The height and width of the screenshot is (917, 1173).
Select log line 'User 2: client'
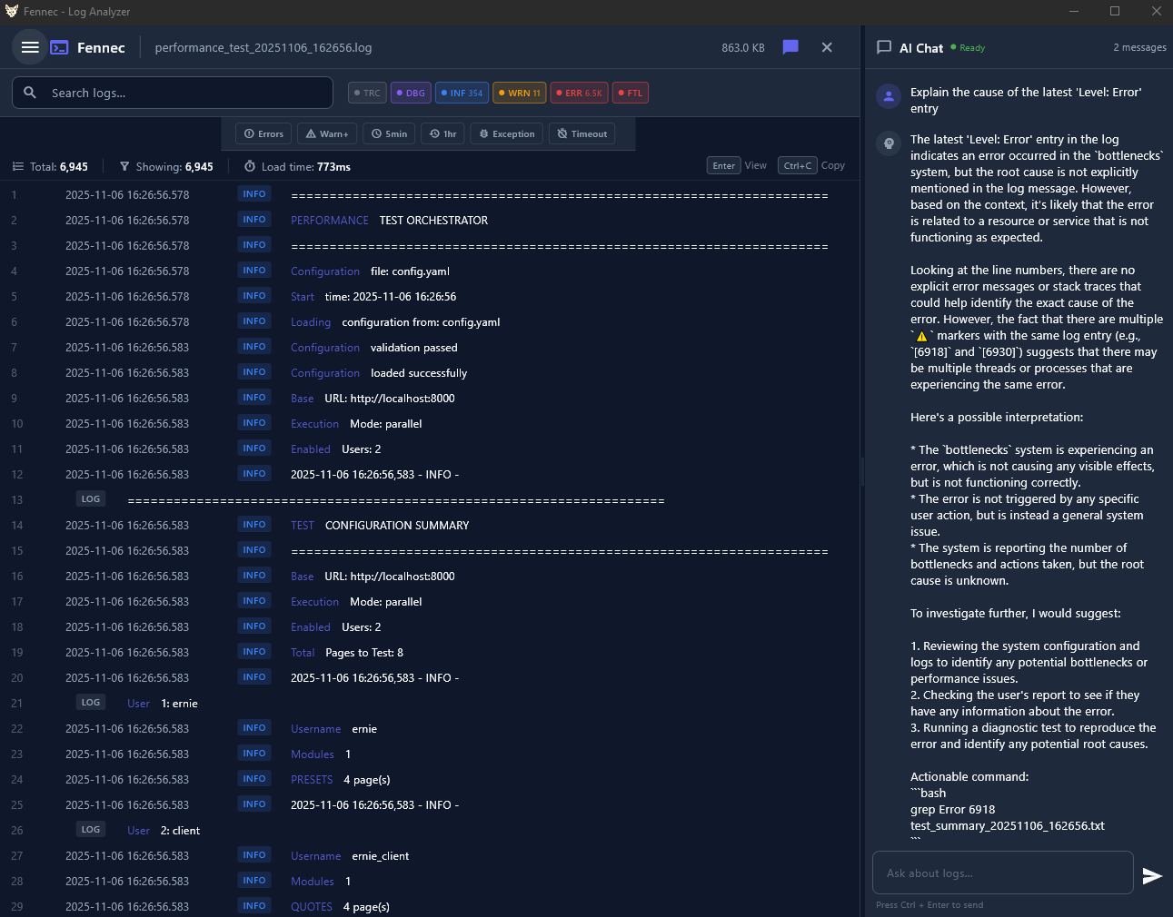tap(430, 830)
